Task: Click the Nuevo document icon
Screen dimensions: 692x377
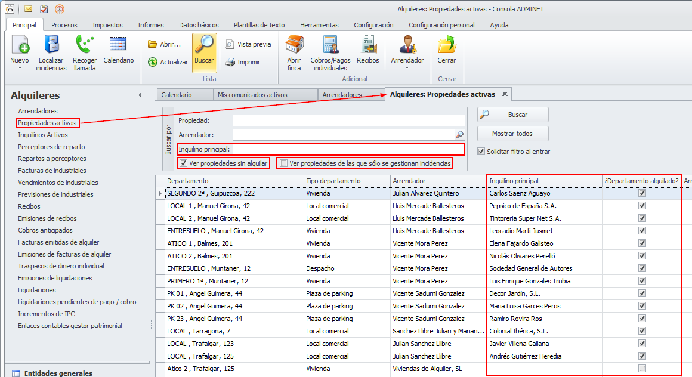Action: click(20, 45)
